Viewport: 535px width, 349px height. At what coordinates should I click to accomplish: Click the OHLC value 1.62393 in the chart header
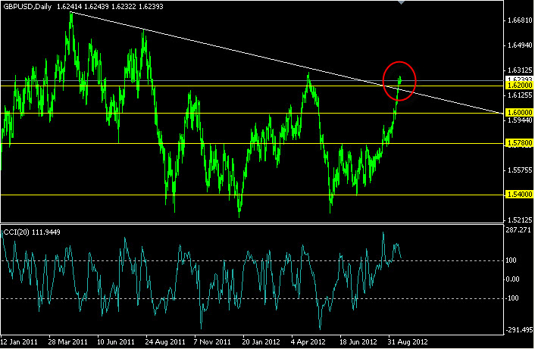click(151, 7)
